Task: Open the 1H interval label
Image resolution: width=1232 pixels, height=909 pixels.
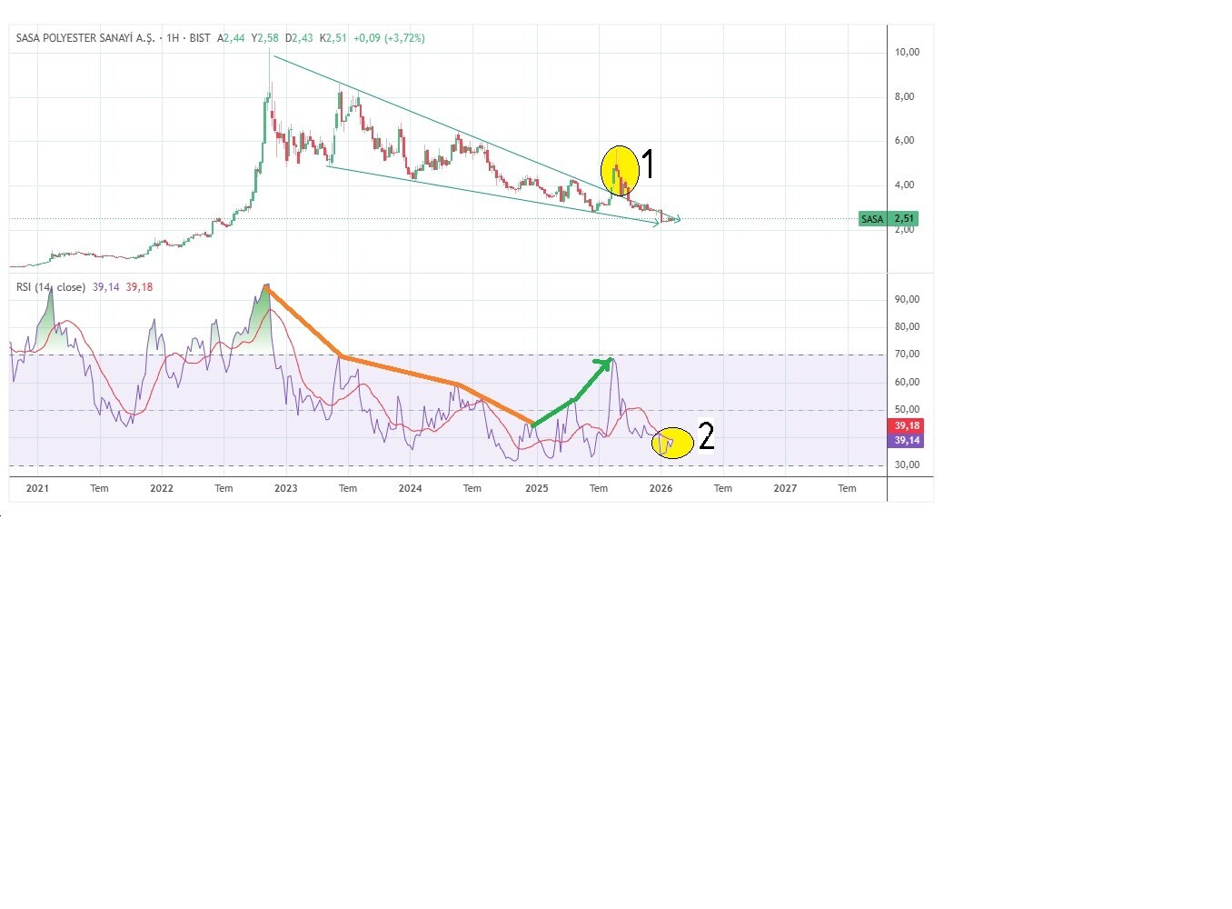Action: click(x=173, y=38)
